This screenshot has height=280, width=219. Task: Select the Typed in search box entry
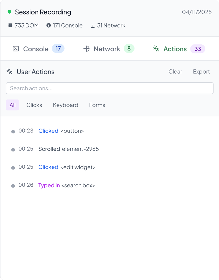click(x=67, y=185)
